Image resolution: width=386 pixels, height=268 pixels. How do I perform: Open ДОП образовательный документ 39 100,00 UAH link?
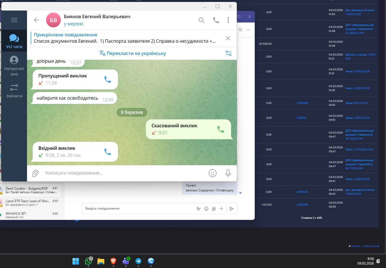(x=360, y=135)
